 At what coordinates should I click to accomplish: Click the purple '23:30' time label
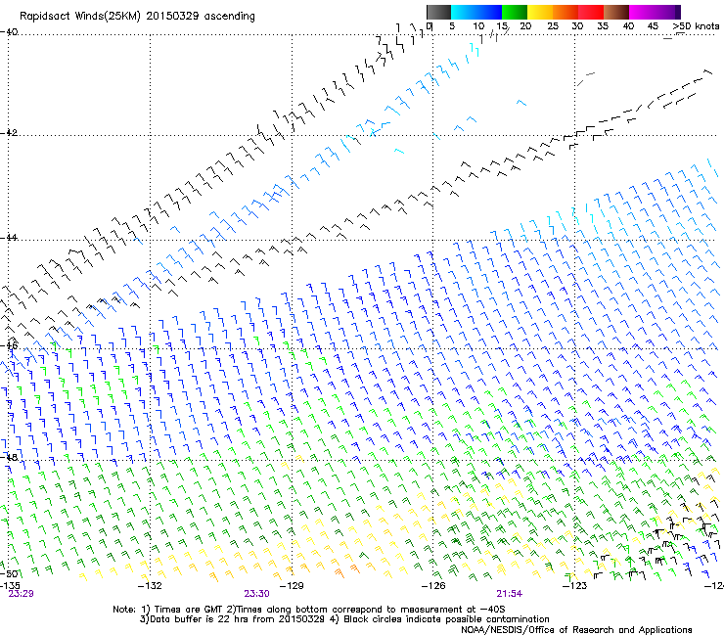[256, 594]
